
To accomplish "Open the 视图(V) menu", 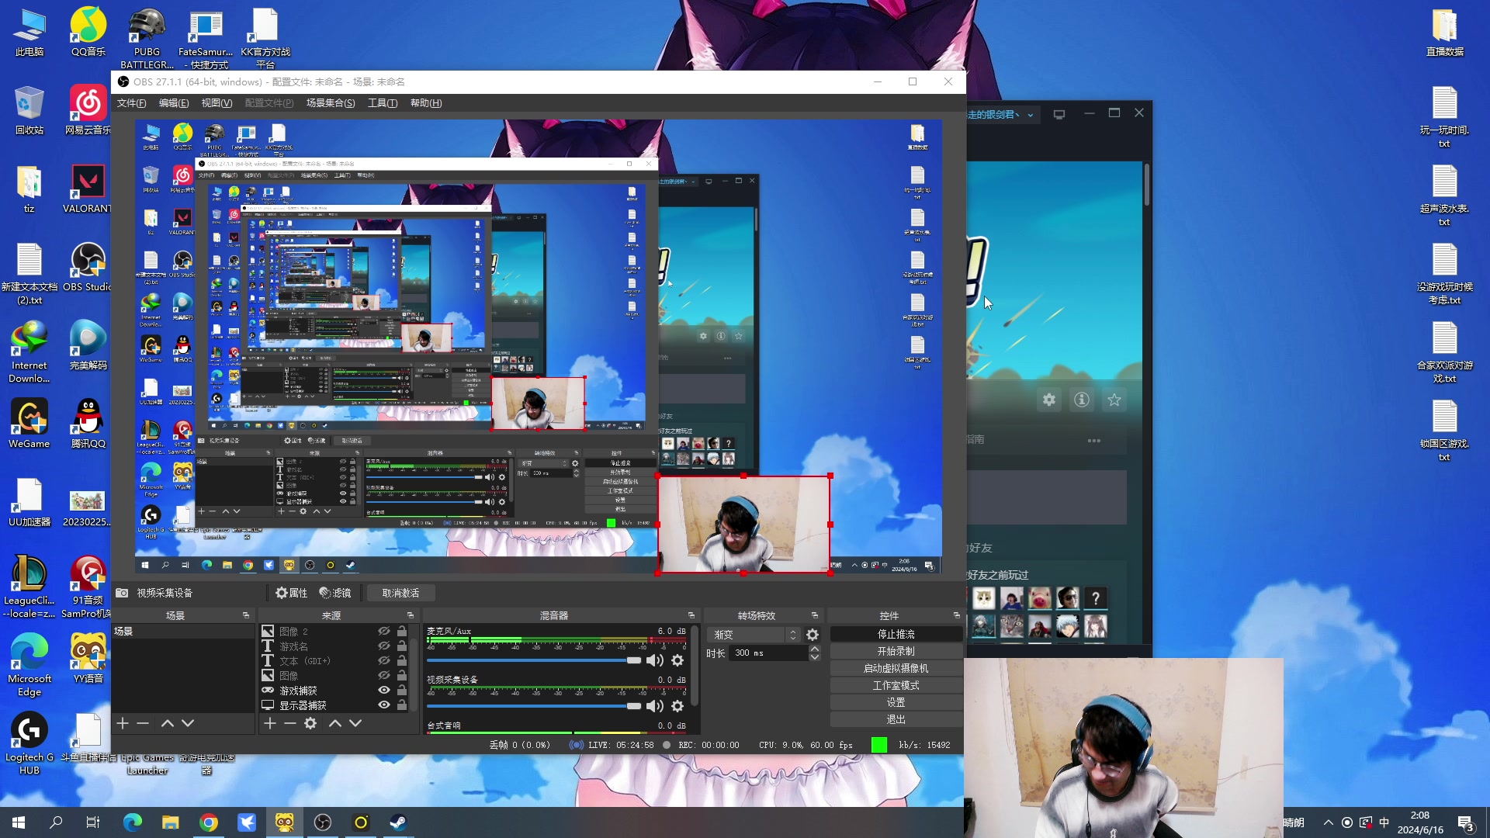I will tap(217, 103).
